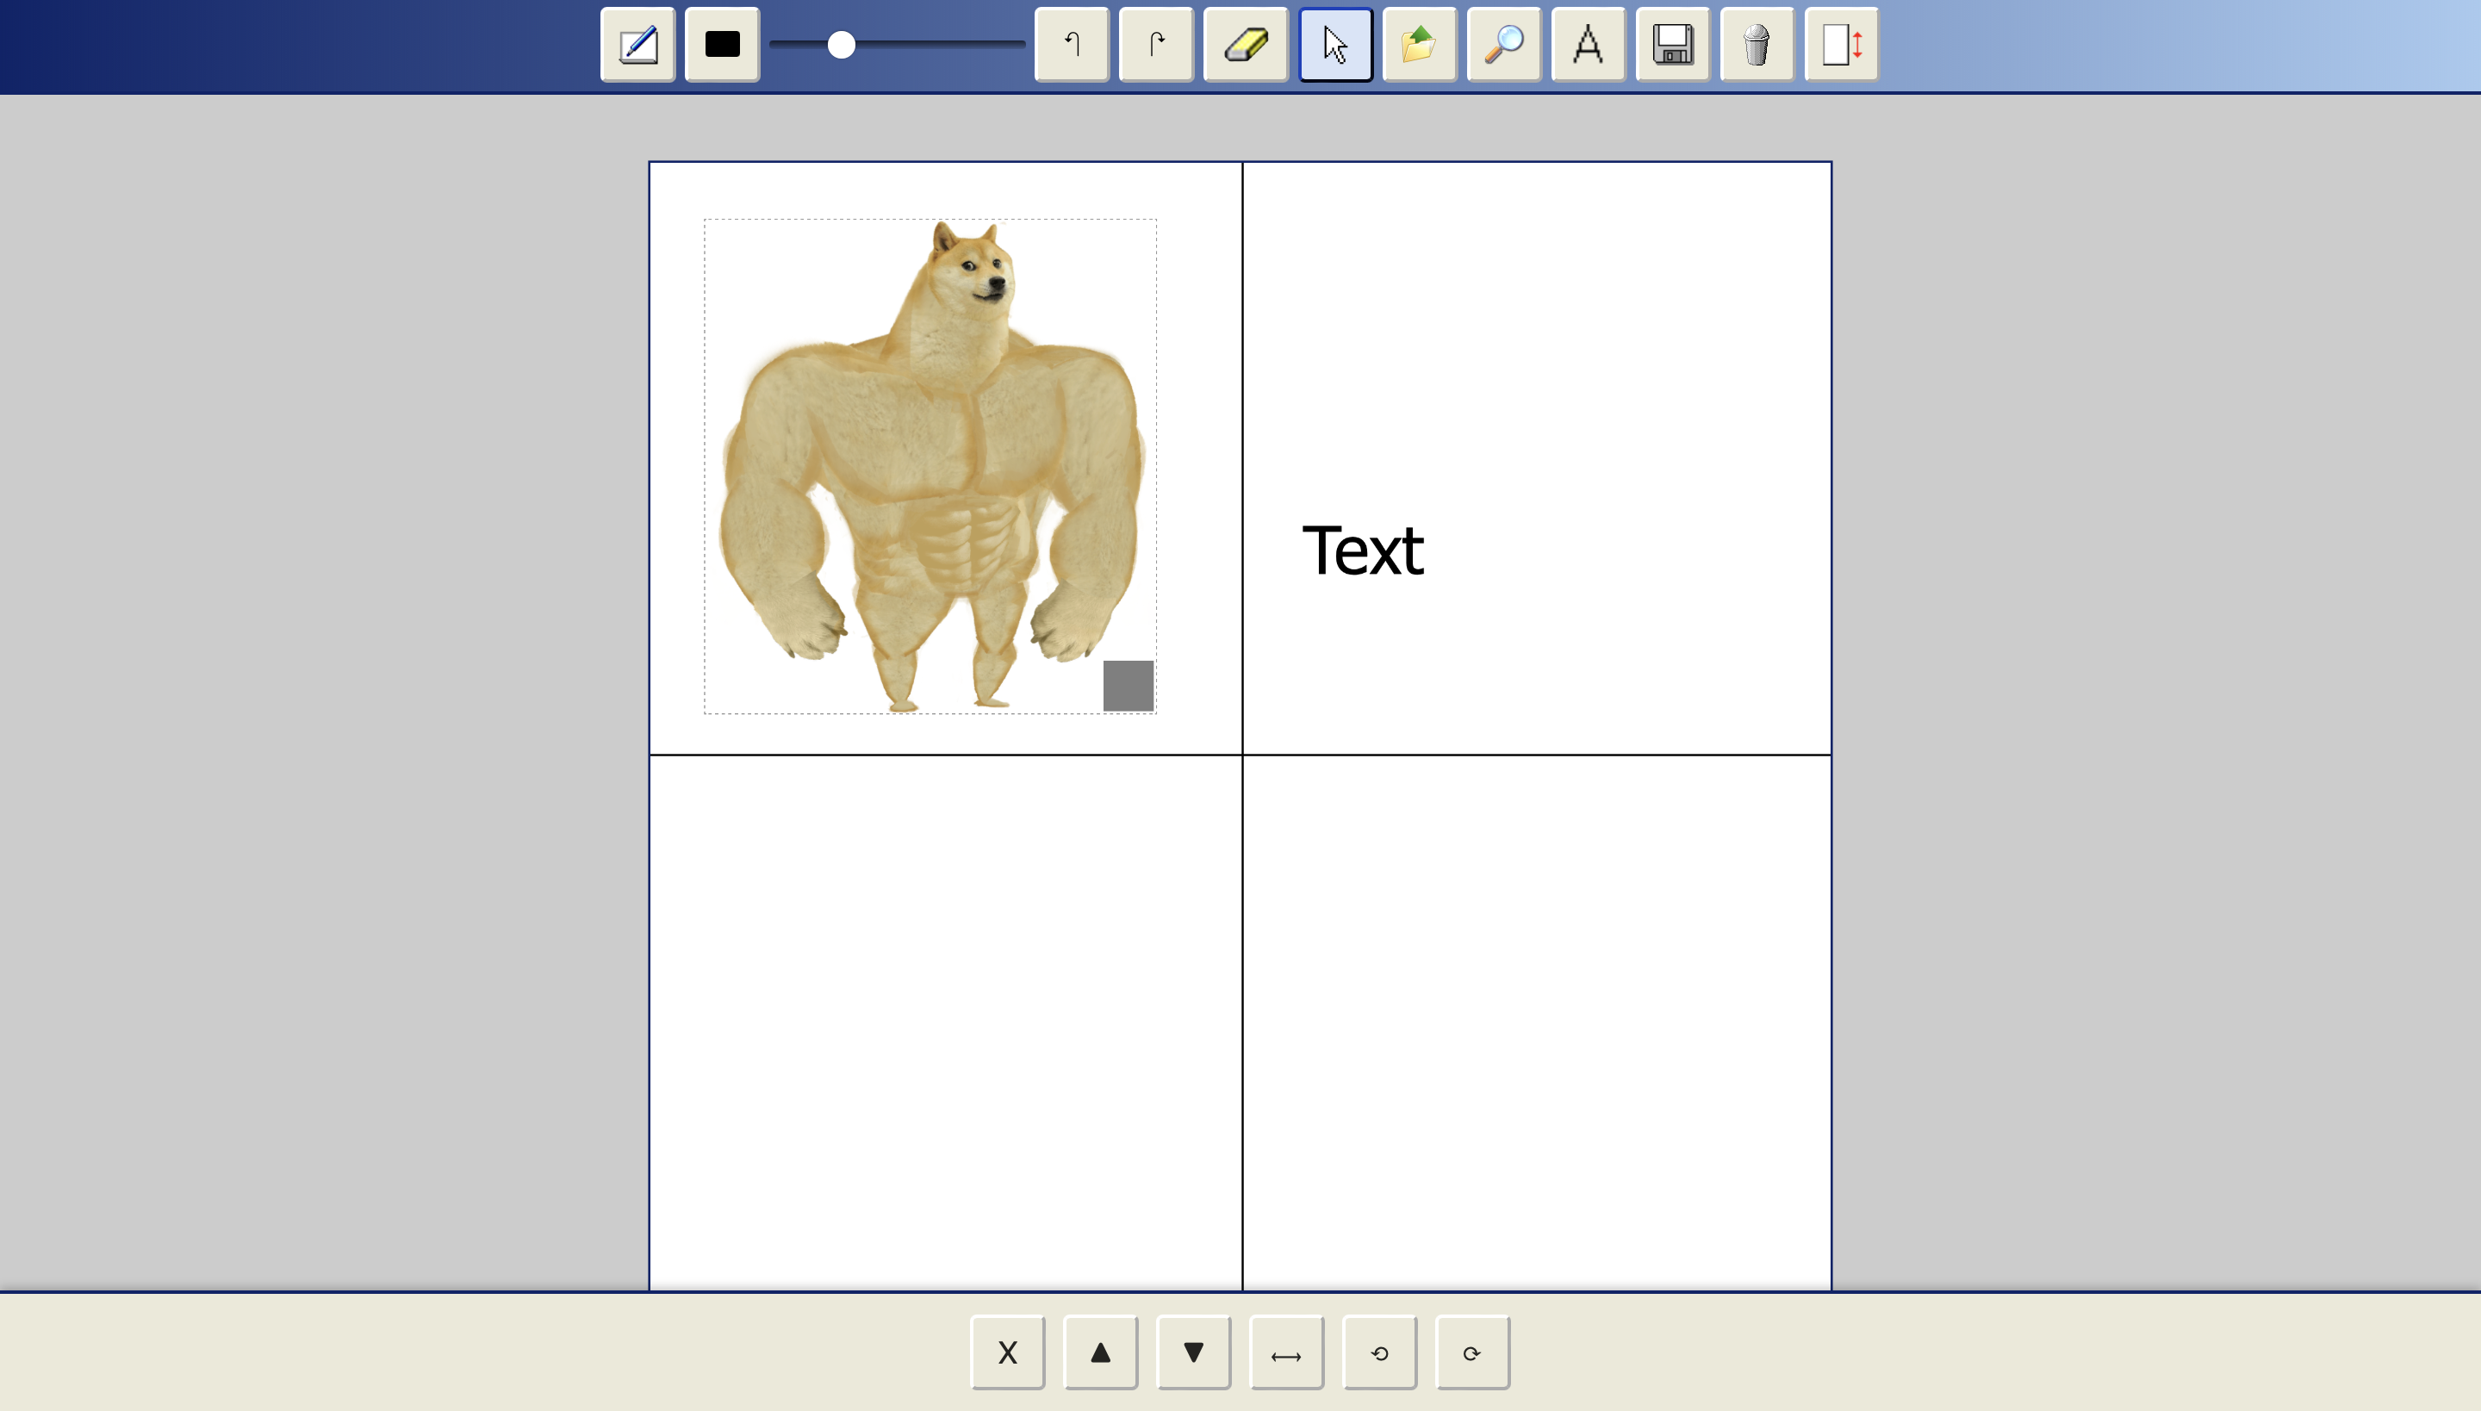Select the eraser tool
Image resolution: width=2481 pixels, height=1411 pixels.
[x=1246, y=45]
